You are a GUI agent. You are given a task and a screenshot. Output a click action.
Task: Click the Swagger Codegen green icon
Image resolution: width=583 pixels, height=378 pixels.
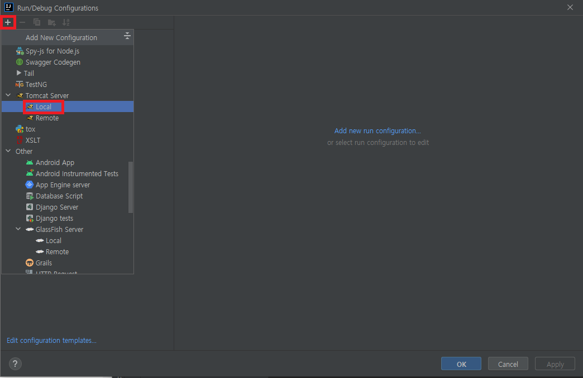click(x=20, y=62)
